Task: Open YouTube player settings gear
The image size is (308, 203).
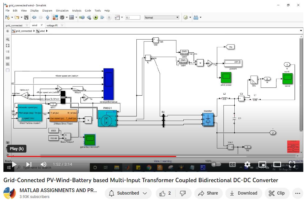Action: pyautogui.click(x=247, y=164)
